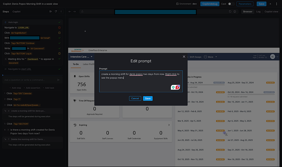Click the Grammarly badge in prompt box
Screen dimensions: 282x167
(x=175, y=87)
